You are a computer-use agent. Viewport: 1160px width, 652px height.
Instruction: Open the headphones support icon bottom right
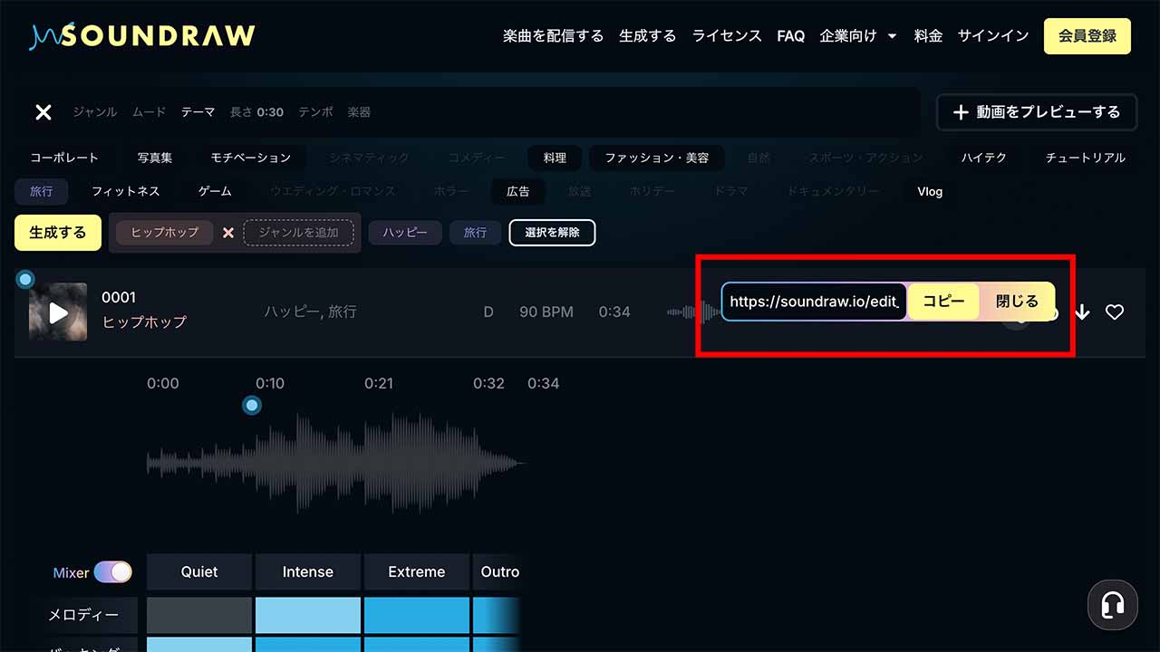1112,605
